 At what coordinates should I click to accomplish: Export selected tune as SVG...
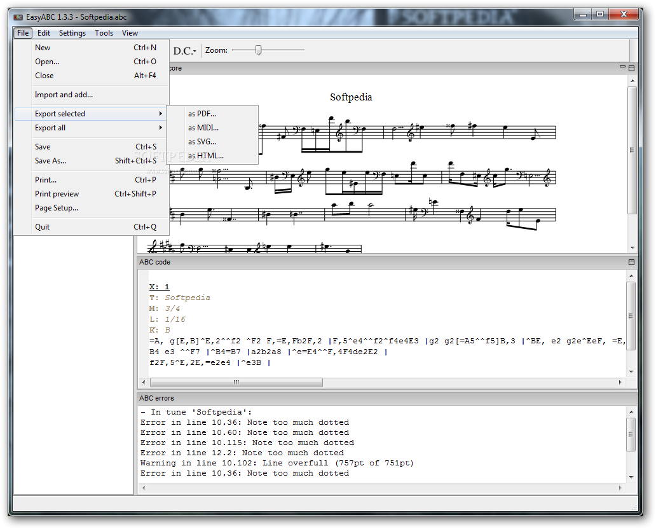coord(212,141)
